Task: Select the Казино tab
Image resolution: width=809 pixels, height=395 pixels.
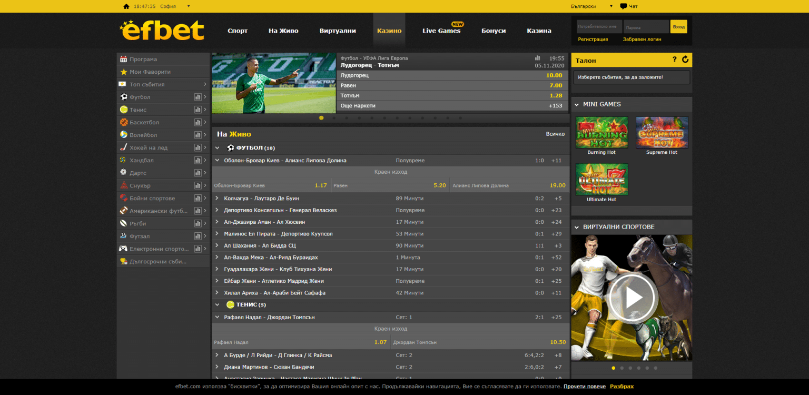Action: click(x=389, y=31)
